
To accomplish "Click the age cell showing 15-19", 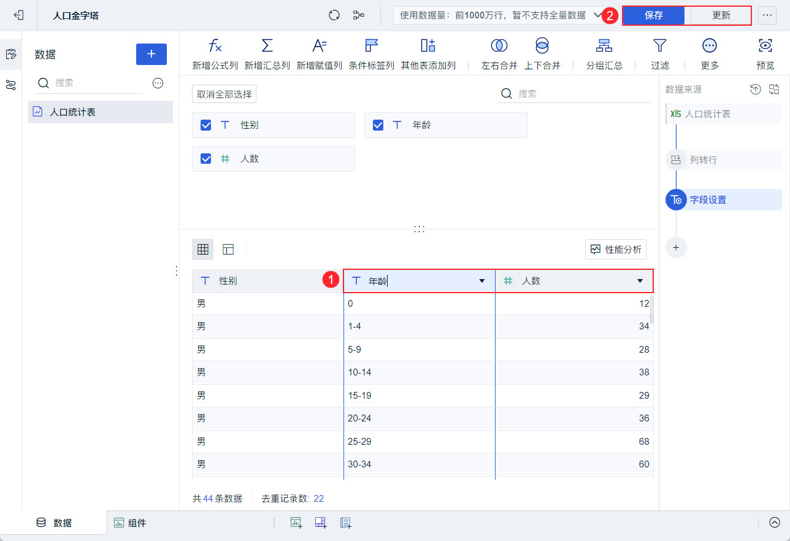I will [420, 396].
